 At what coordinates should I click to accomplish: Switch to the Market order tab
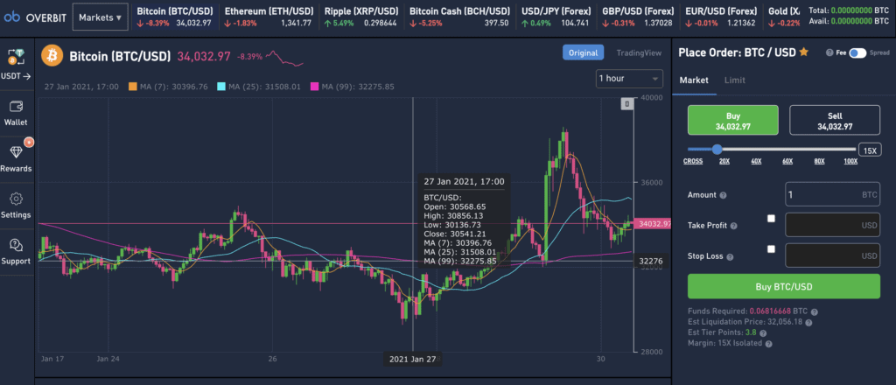click(694, 80)
